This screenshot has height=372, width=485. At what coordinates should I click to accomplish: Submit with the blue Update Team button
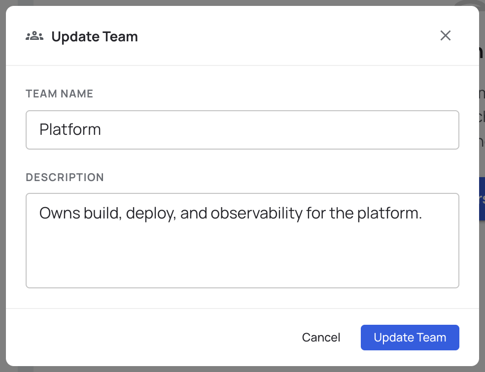[x=410, y=338]
